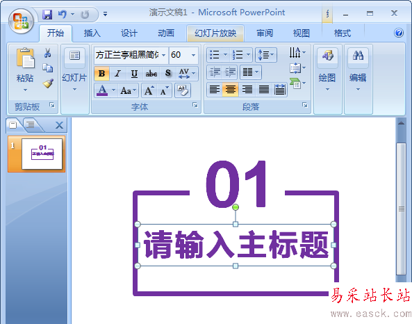Align text to the left
Viewport: 412px width, 324px height.
[215, 90]
